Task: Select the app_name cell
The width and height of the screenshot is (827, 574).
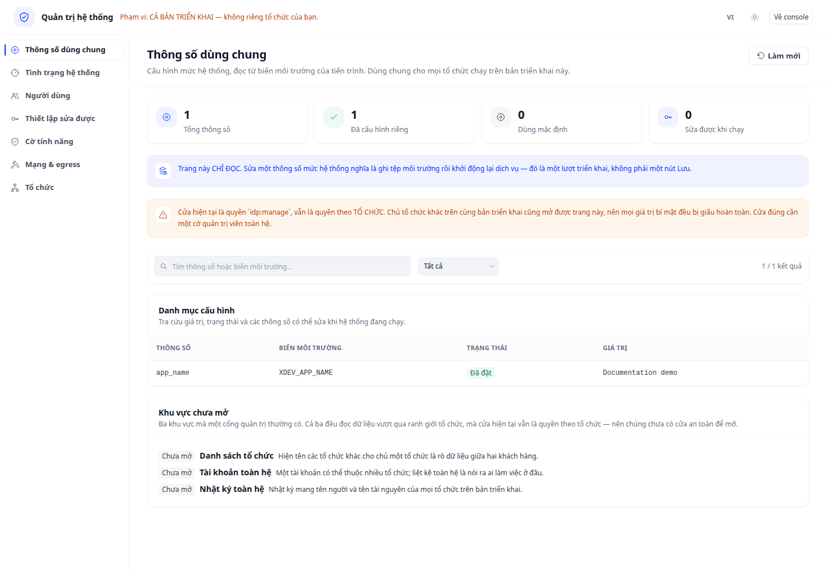Action: click(173, 373)
